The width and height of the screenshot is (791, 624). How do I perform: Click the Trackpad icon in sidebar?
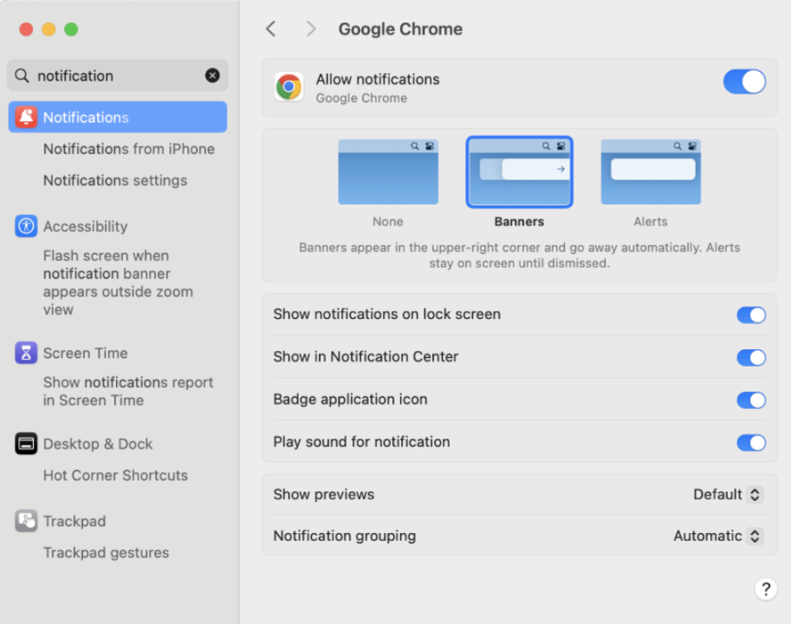pos(26,521)
